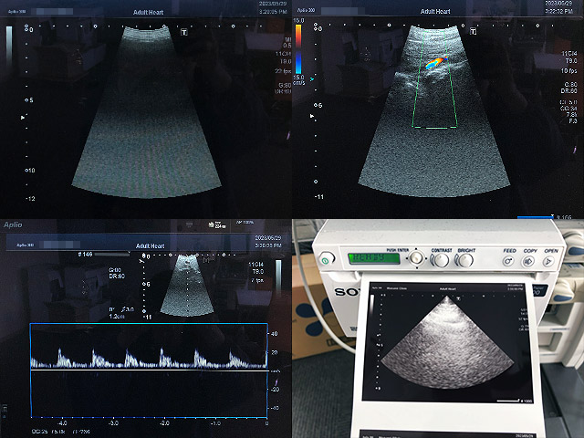Click the T orientation marker on the color Doppler scan
Screen dimensions: 584x438
[x=473, y=31]
